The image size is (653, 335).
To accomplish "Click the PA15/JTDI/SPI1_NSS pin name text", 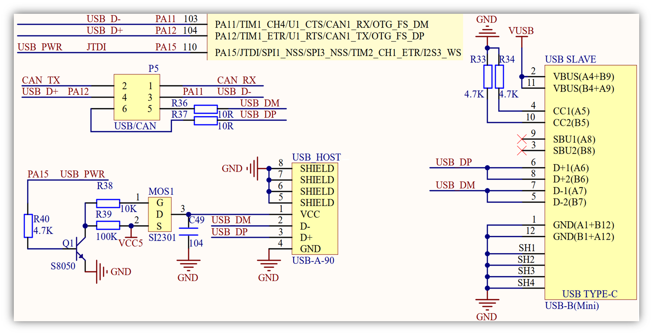I will point(338,53).
